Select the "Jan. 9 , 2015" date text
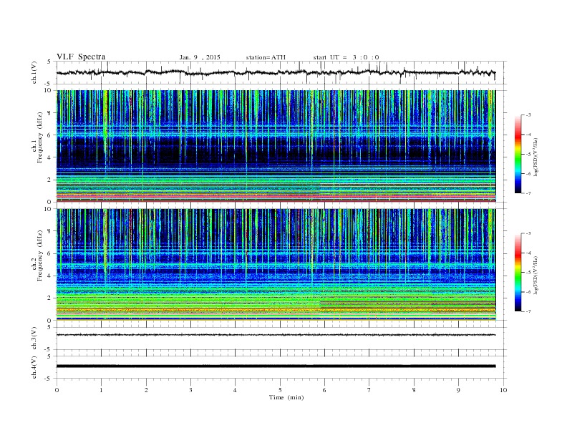The height and width of the screenshot is (438, 567). coord(200,57)
